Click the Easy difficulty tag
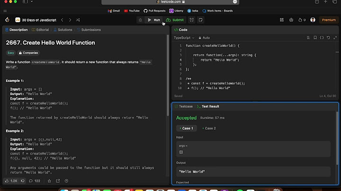341x191 pixels. tap(10, 53)
